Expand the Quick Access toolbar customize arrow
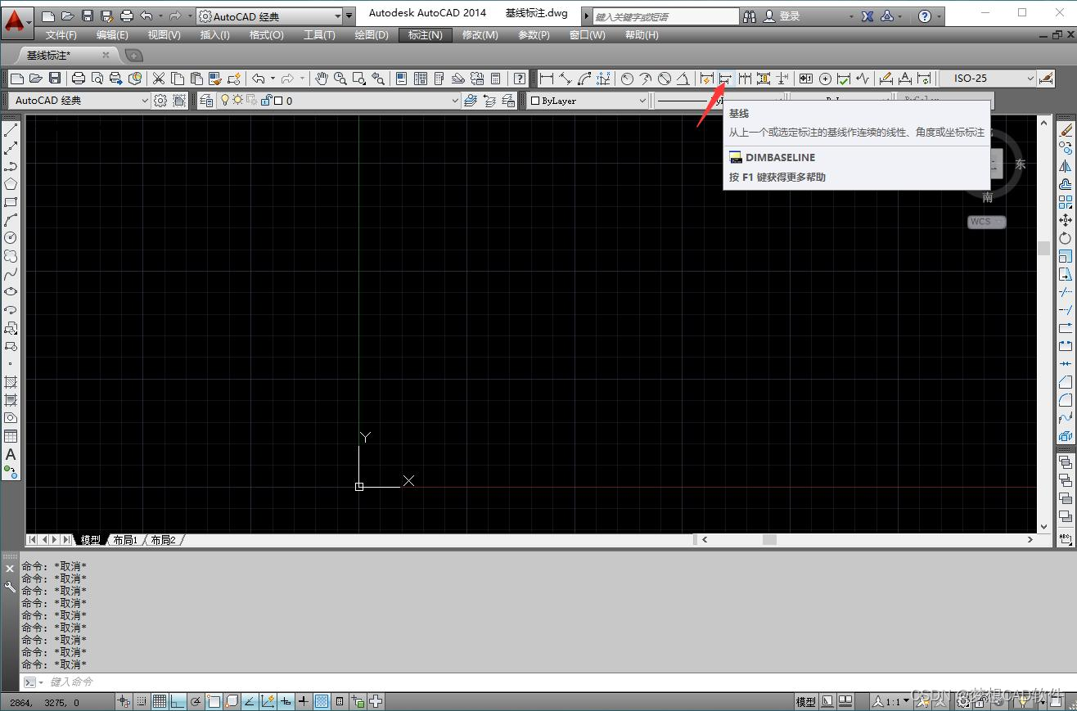Screen dimensions: 1077x711 coord(349,16)
